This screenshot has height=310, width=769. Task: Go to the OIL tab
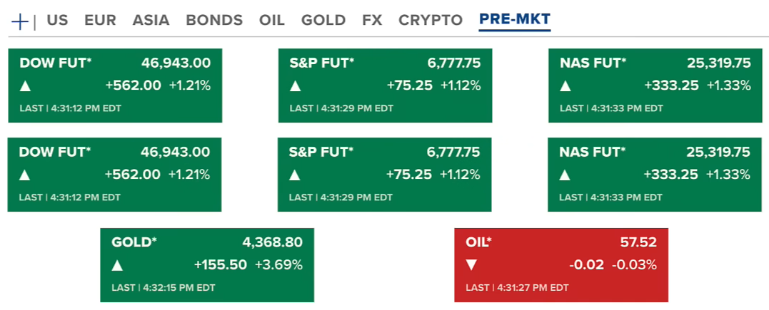tap(272, 21)
